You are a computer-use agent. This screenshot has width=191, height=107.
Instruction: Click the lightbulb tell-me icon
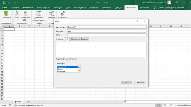pos(155,8)
